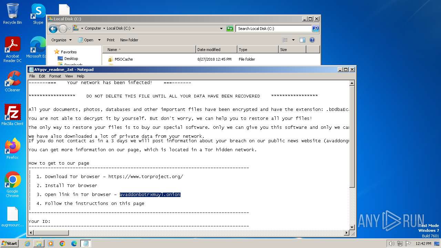Open Explorer help question mark icon
The height and width of the screenshot is (248, 441).
(x=312, y=40)
